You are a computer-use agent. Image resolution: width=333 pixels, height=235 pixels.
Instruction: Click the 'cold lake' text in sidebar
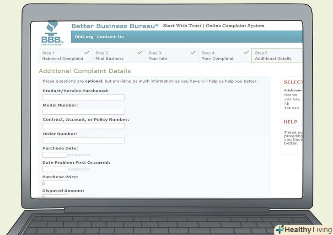click(292, 99)
